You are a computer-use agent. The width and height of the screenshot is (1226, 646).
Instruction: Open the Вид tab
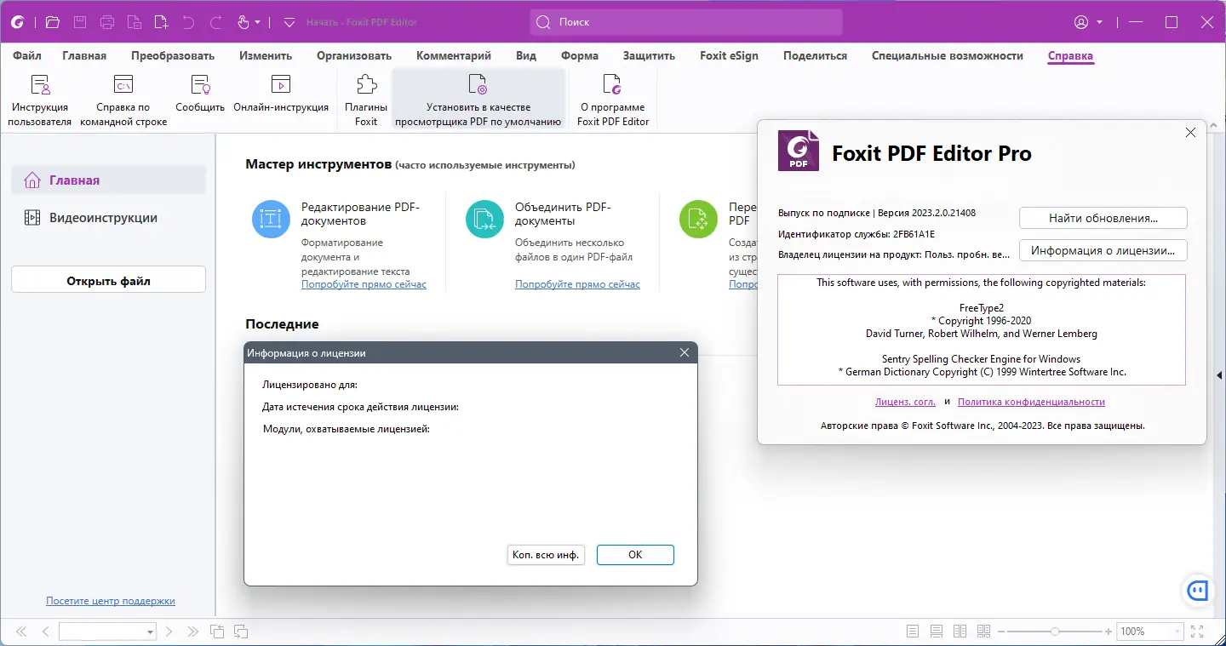(526, 55)
